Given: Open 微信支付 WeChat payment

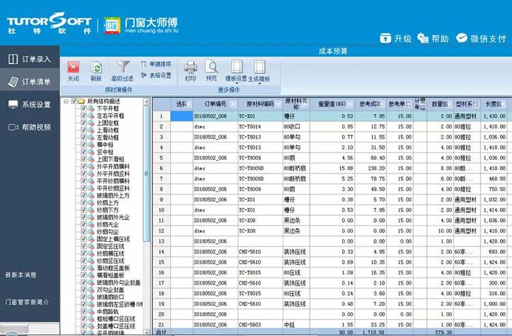Looking at the screenshot, I should 462,38.
